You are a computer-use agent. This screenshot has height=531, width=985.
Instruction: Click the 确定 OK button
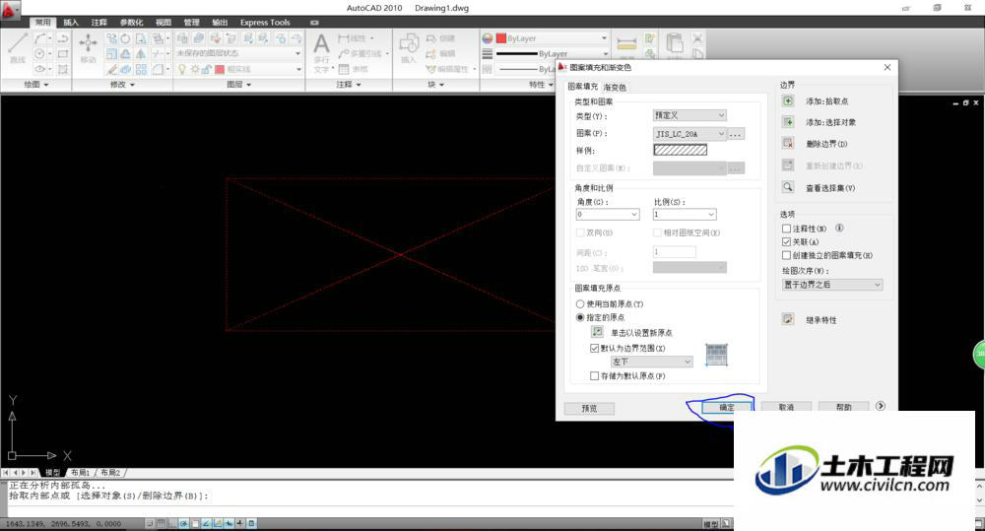[727, 407]
